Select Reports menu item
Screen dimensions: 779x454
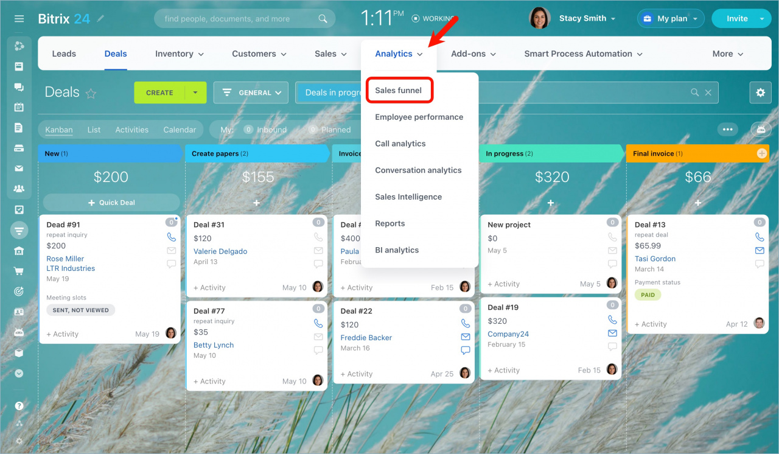[390, 223]
